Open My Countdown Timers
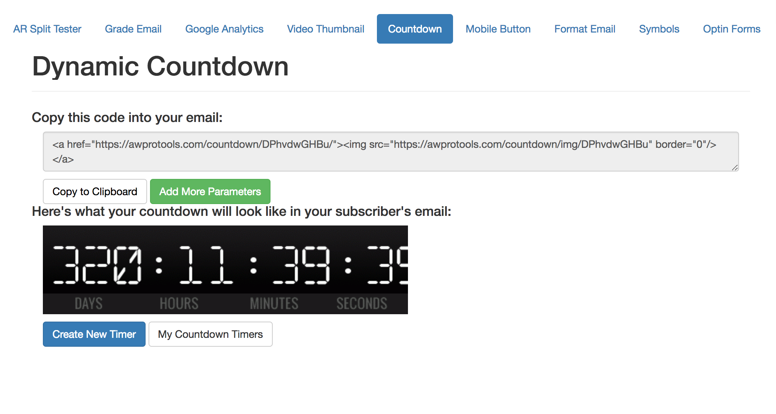The height and width of the screenshot is (414, 776). [211, 334]
